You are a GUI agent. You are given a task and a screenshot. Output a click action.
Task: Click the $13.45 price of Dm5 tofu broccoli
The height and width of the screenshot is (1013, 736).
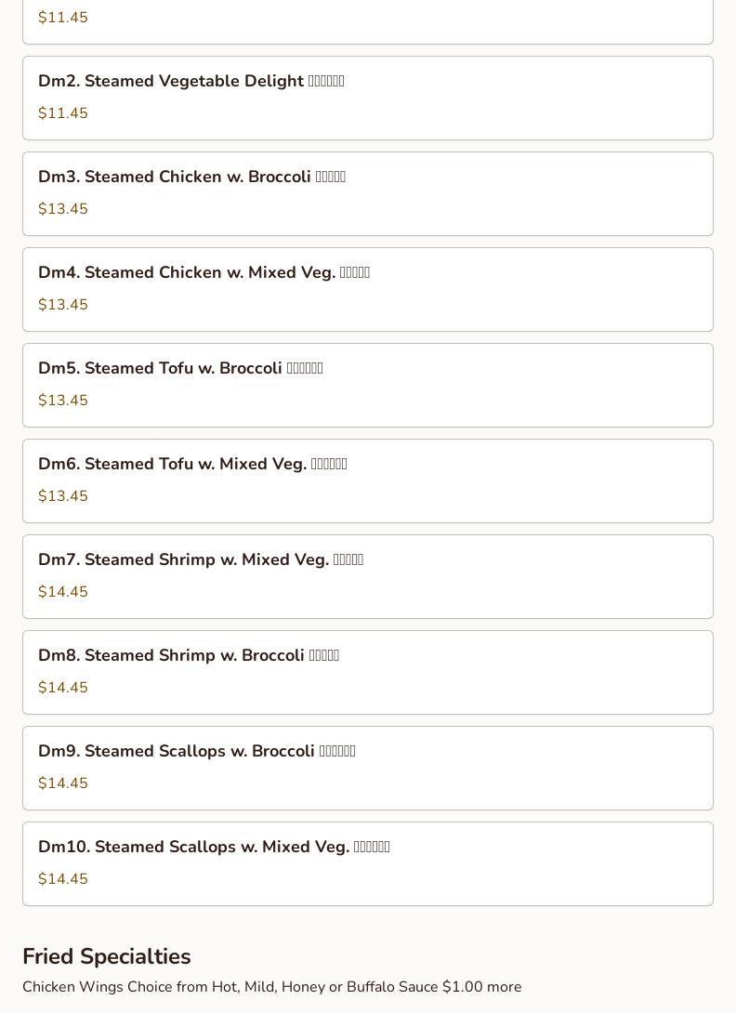pos(63,401)
